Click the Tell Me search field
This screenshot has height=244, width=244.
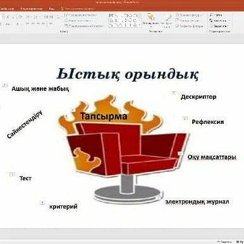tap(76, 9)
